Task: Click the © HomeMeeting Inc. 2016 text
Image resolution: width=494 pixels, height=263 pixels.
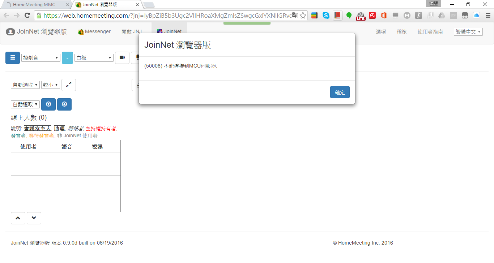Action: coord(363,243)
